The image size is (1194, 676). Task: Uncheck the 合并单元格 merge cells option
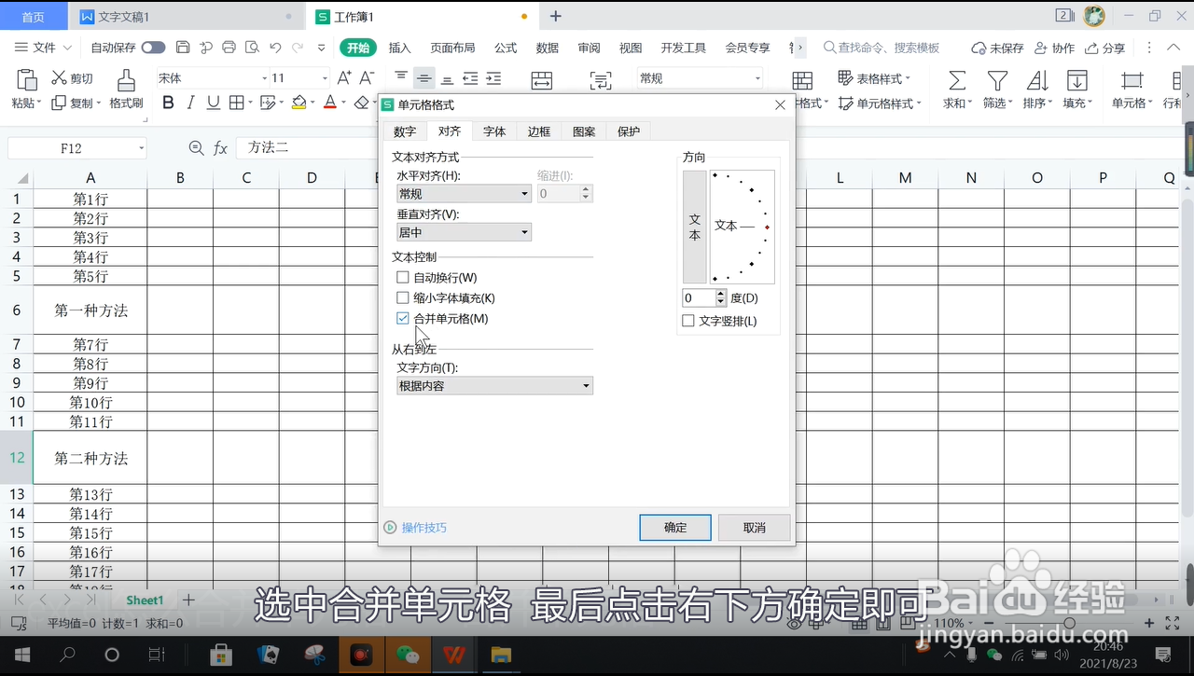coord(402,318)
